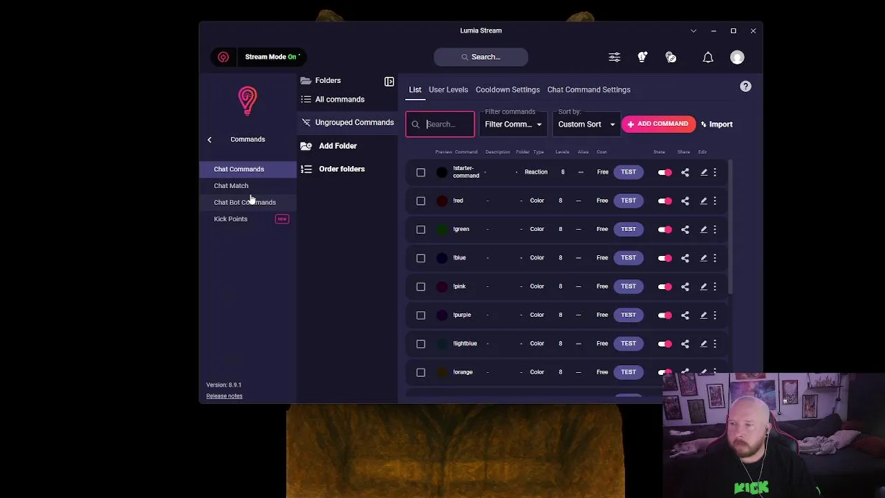Click the lightbulb shield icon in header
Image resolution: width=885 pixels, height=498 pixels.
[x=642, y=57]
